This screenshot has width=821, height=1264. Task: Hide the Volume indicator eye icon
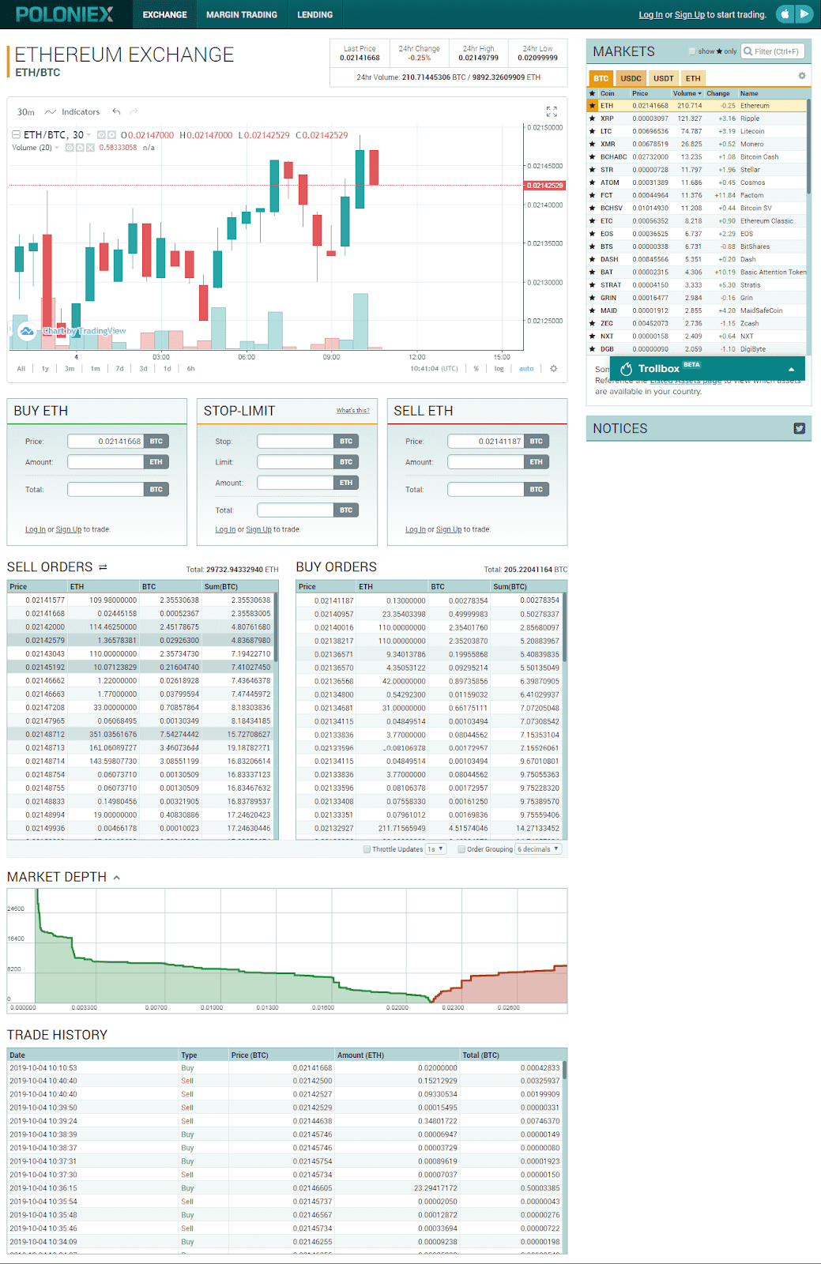tap(70, 148)
